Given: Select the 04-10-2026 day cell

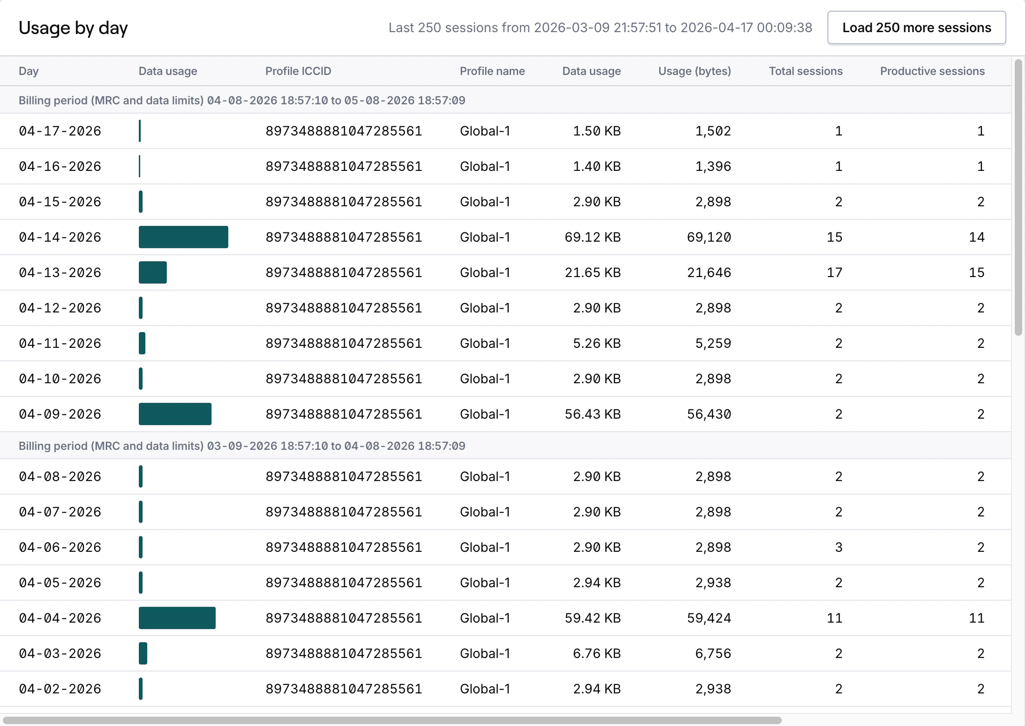Looking at the screenshot, I should 60,379.
